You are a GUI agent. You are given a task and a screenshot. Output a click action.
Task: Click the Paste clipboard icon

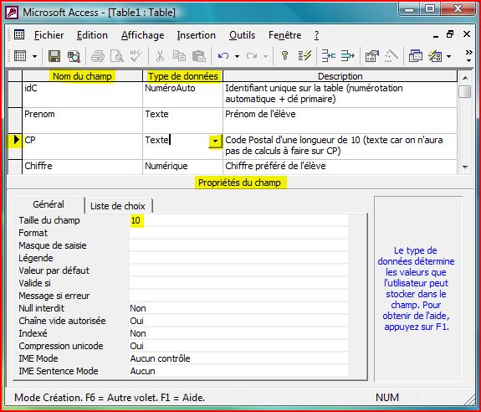pyautogui.click(x=199, y=56)
